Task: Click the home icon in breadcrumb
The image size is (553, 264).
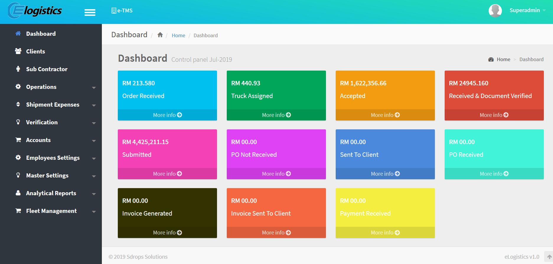Action: (x=160, y=35)
